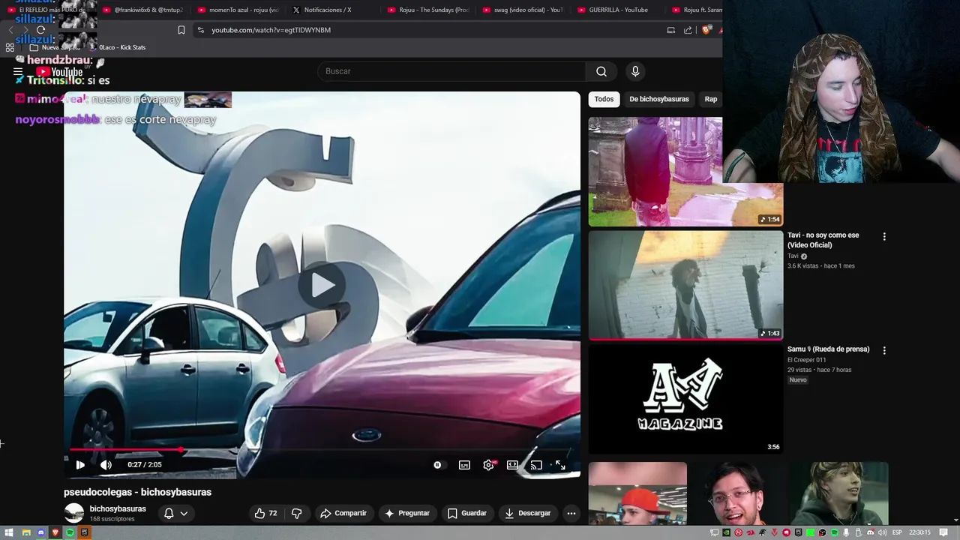Open Tavi - no soy como ese thumbnail
This screenshot has width=960, height=540.
(x=685, y=285)
